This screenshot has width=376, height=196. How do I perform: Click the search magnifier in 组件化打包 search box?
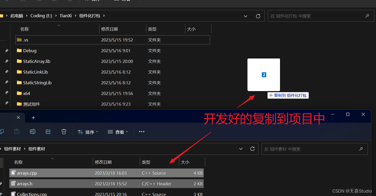tap(367, 16)
